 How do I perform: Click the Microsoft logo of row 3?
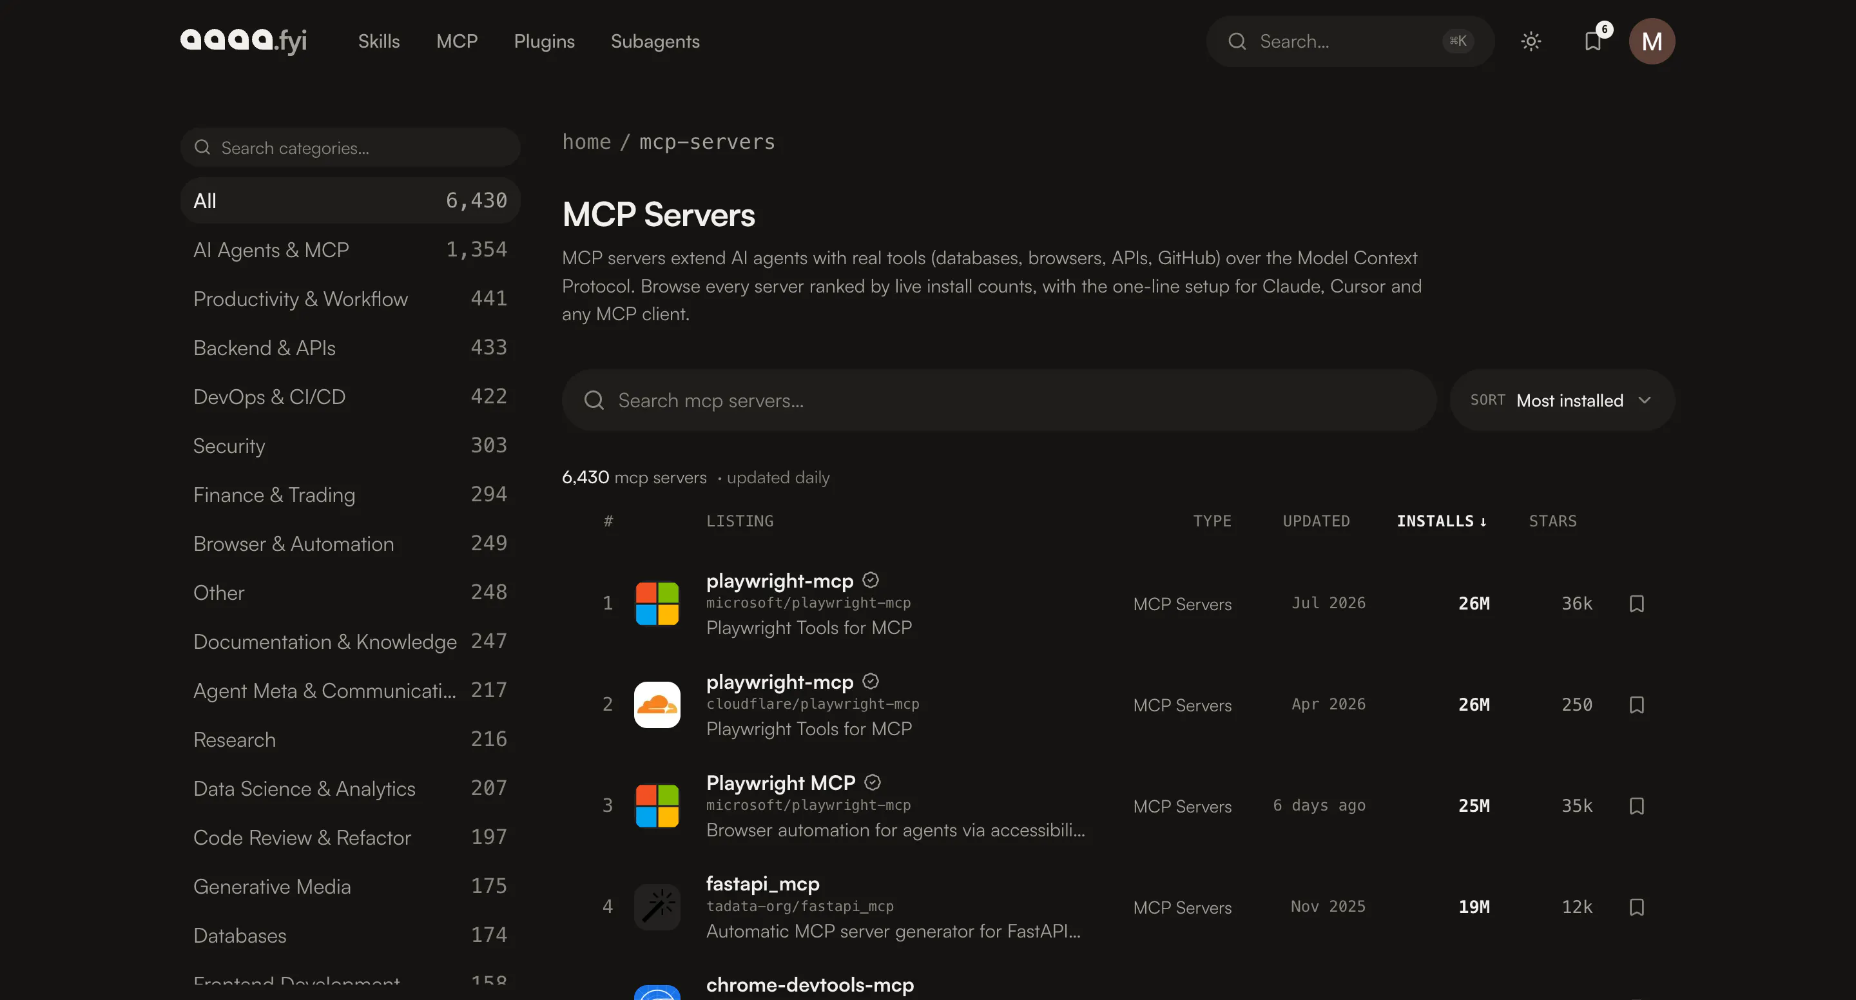657,805
